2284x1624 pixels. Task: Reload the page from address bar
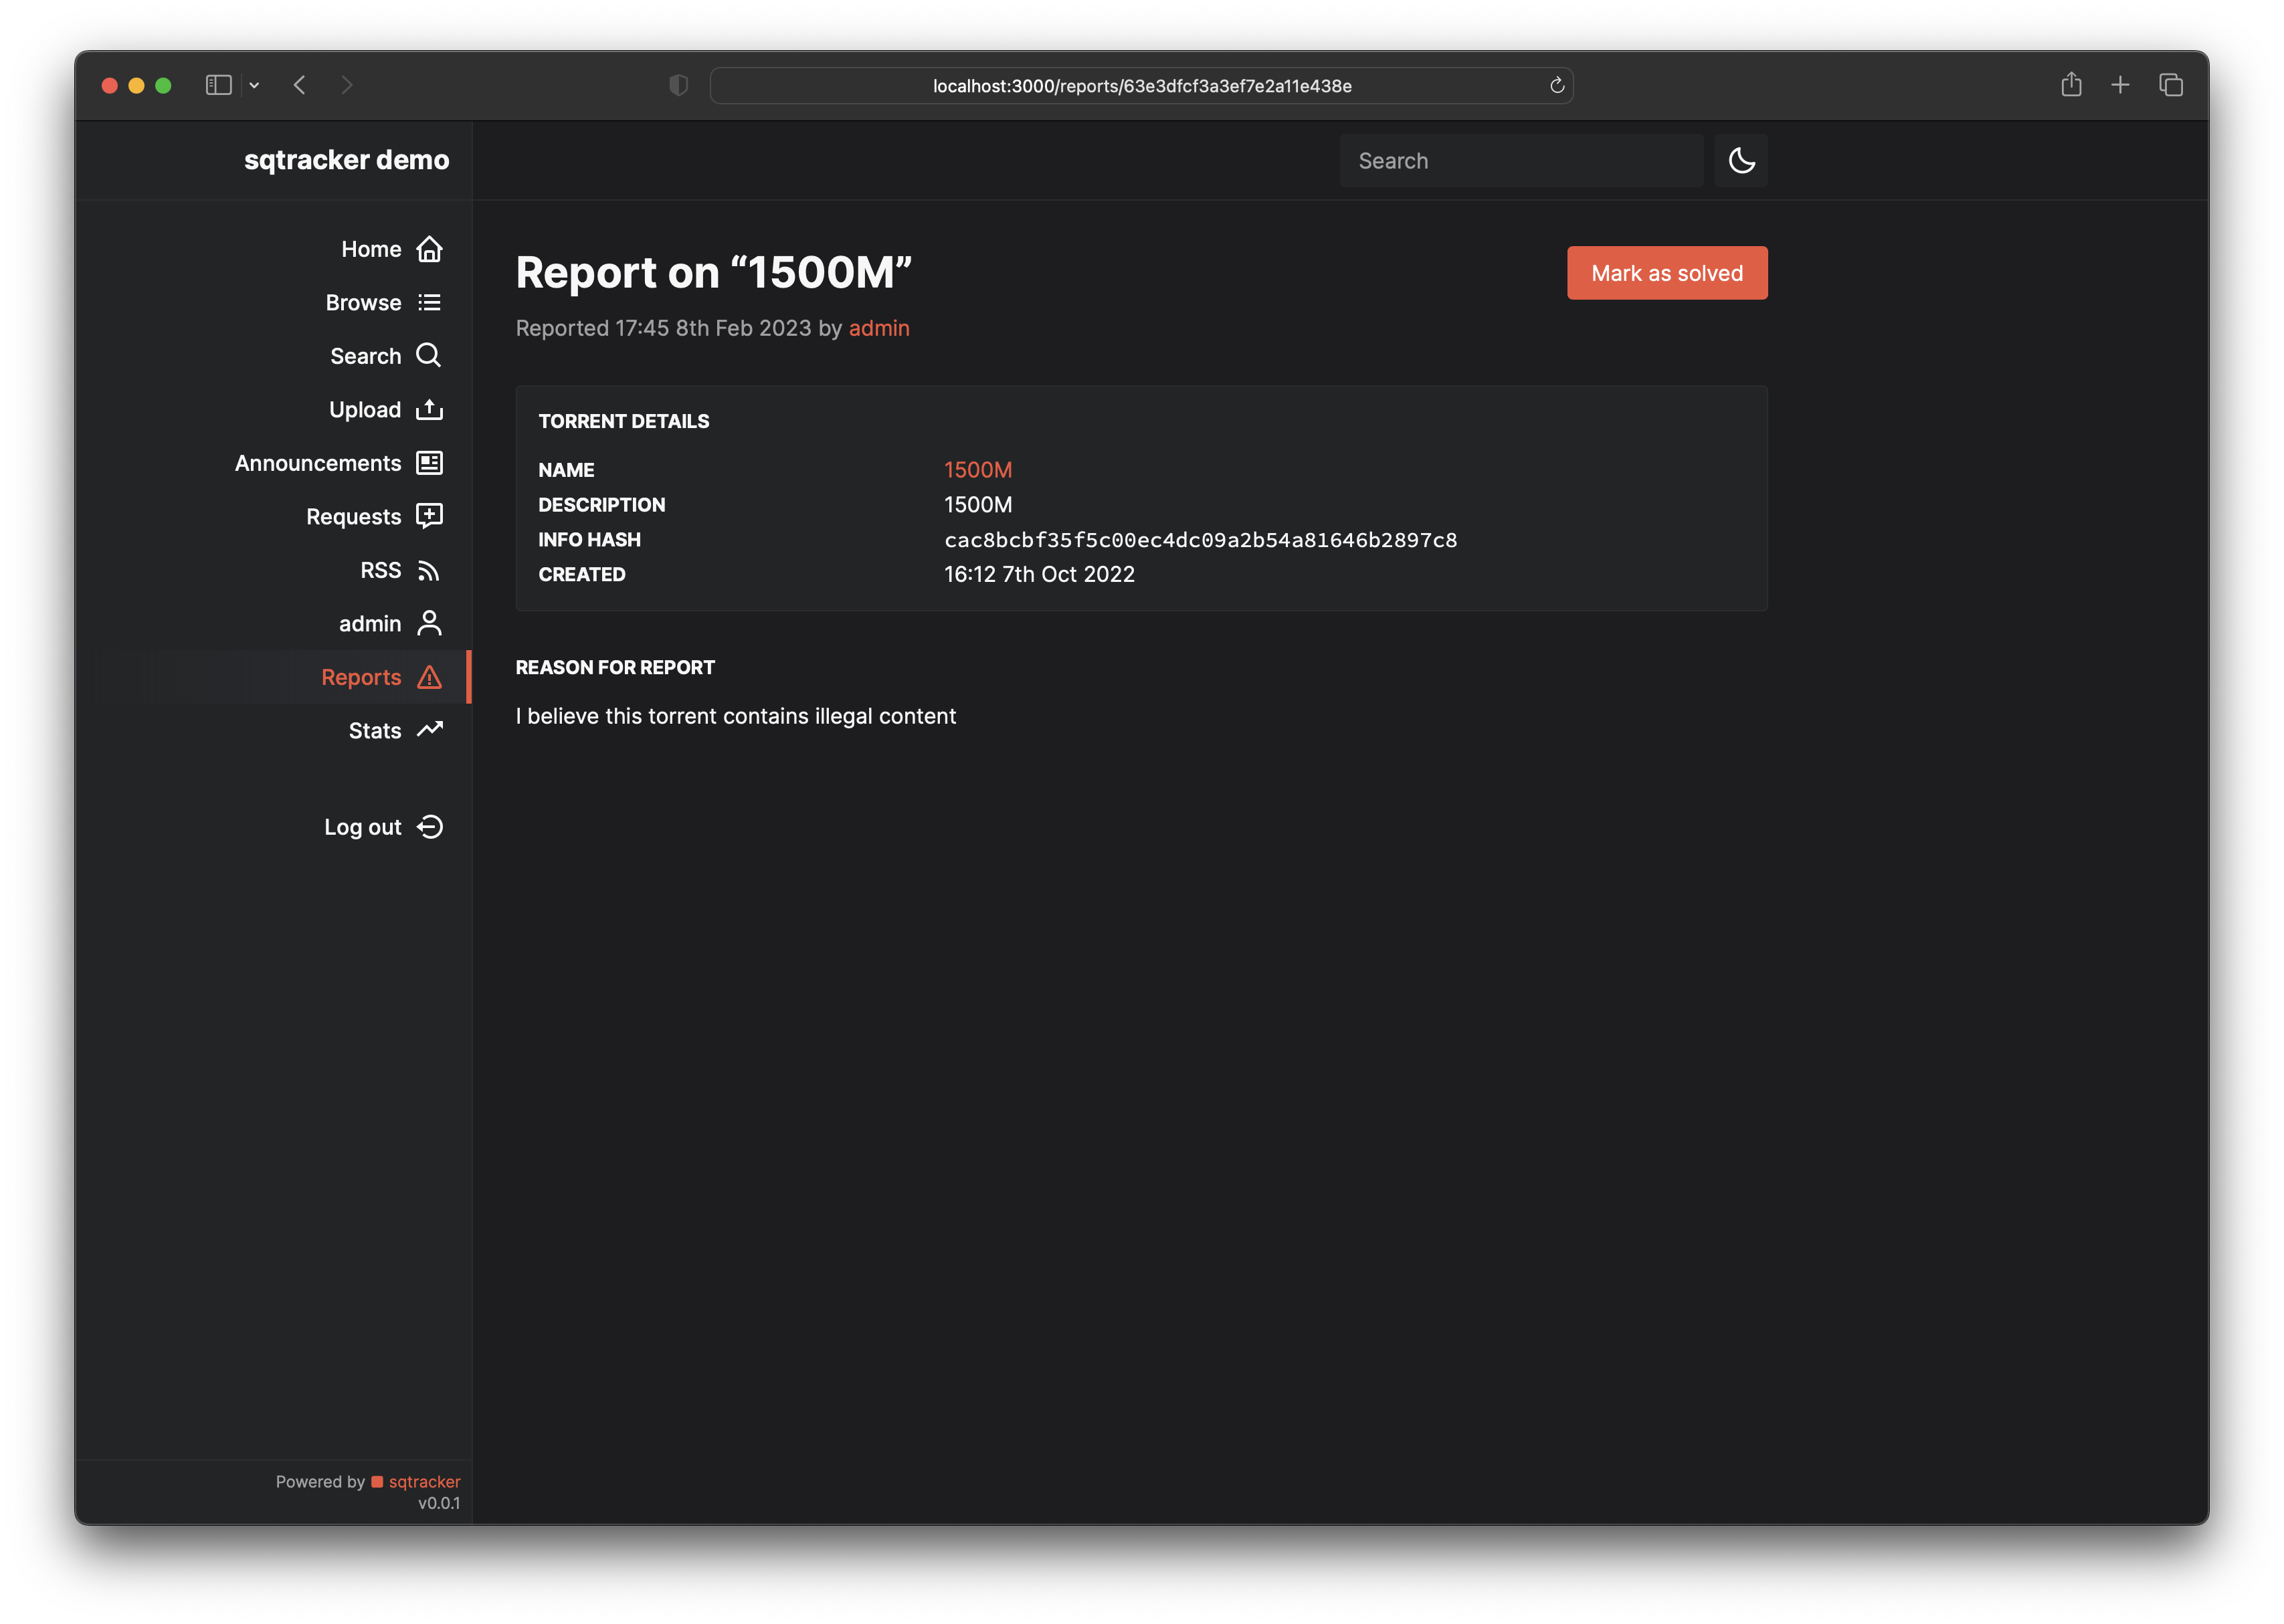tap(1556, 86)
